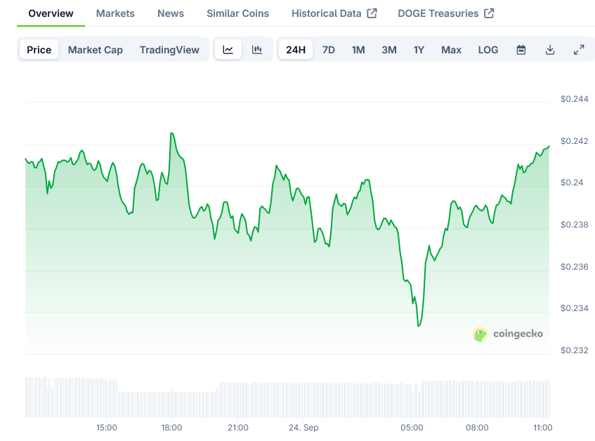Click the volume bars near 05:00

click(x=412, y=400)
